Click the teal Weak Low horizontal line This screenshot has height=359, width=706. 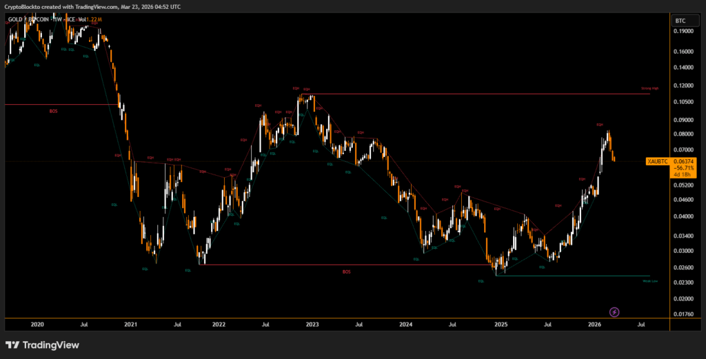click(x=572, y=276)
